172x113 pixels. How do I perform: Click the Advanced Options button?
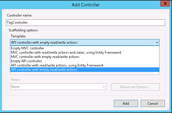(135, 87)
